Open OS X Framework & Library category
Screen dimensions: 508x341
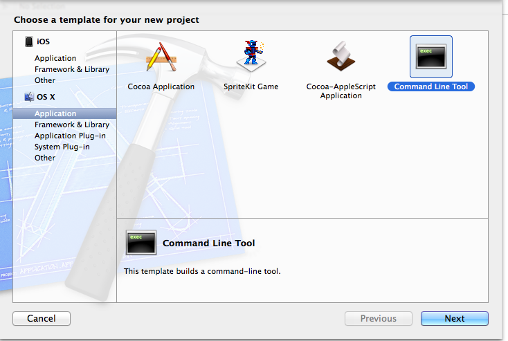click(72, 125)
